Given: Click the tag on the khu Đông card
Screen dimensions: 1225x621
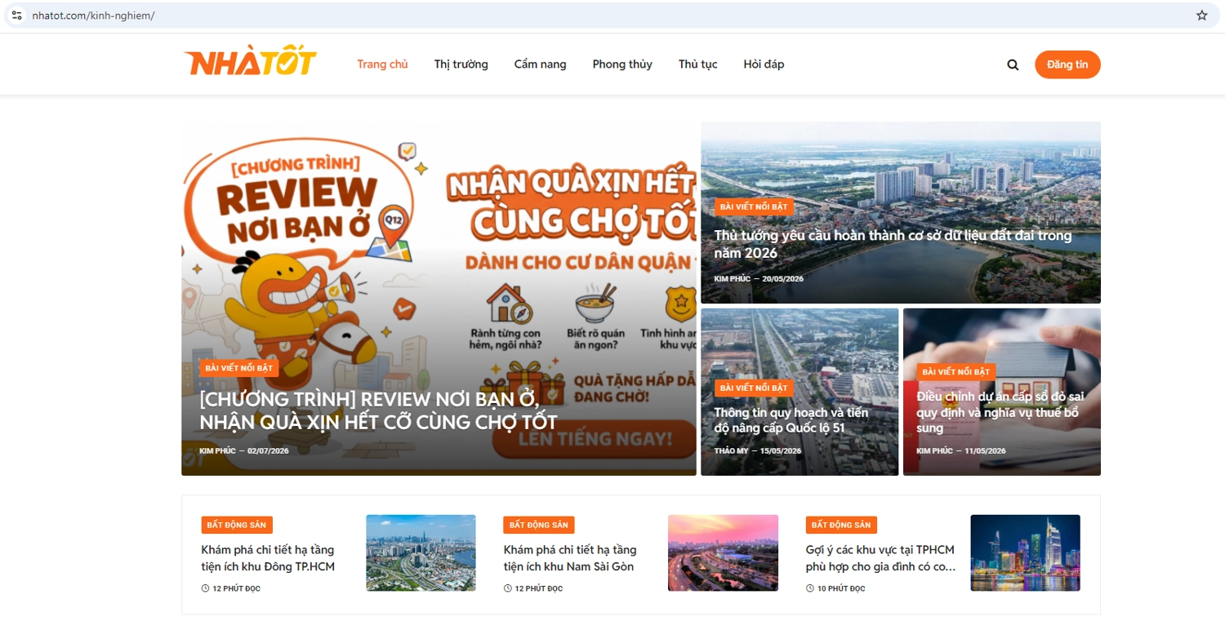Looking at the screenshot, I should coord(237,525).
